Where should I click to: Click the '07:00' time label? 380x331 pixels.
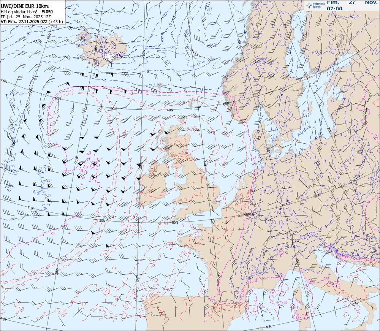click(x=334, y=8)
